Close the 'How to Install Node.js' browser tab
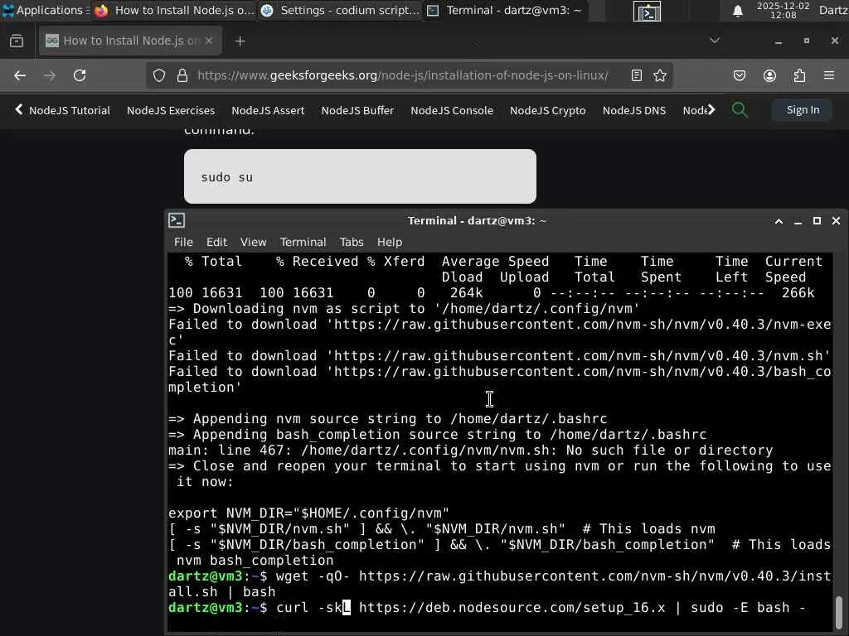This screenshot has width=849, height=636. tap(209, 41)
